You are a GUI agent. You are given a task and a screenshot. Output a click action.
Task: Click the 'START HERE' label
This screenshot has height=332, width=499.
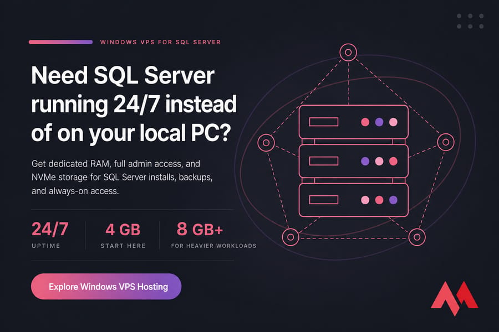[123, 246]
